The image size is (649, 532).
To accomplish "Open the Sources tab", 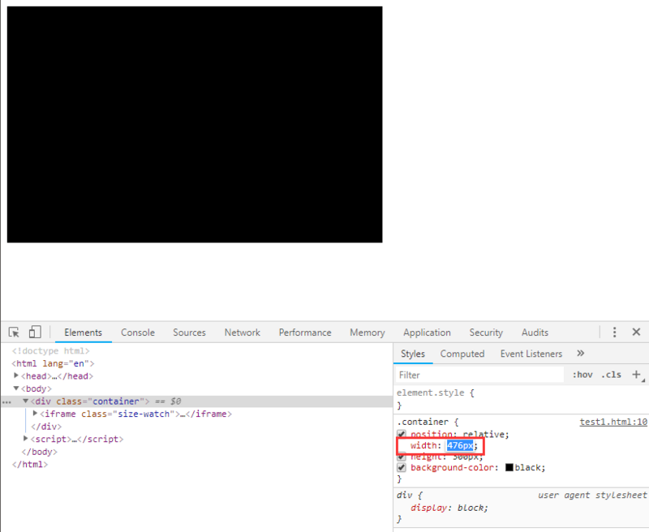I will pos(189,332).
